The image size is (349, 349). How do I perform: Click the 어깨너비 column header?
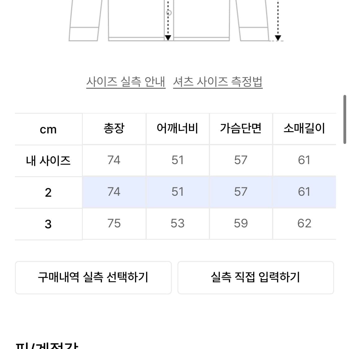pos(177,129)
